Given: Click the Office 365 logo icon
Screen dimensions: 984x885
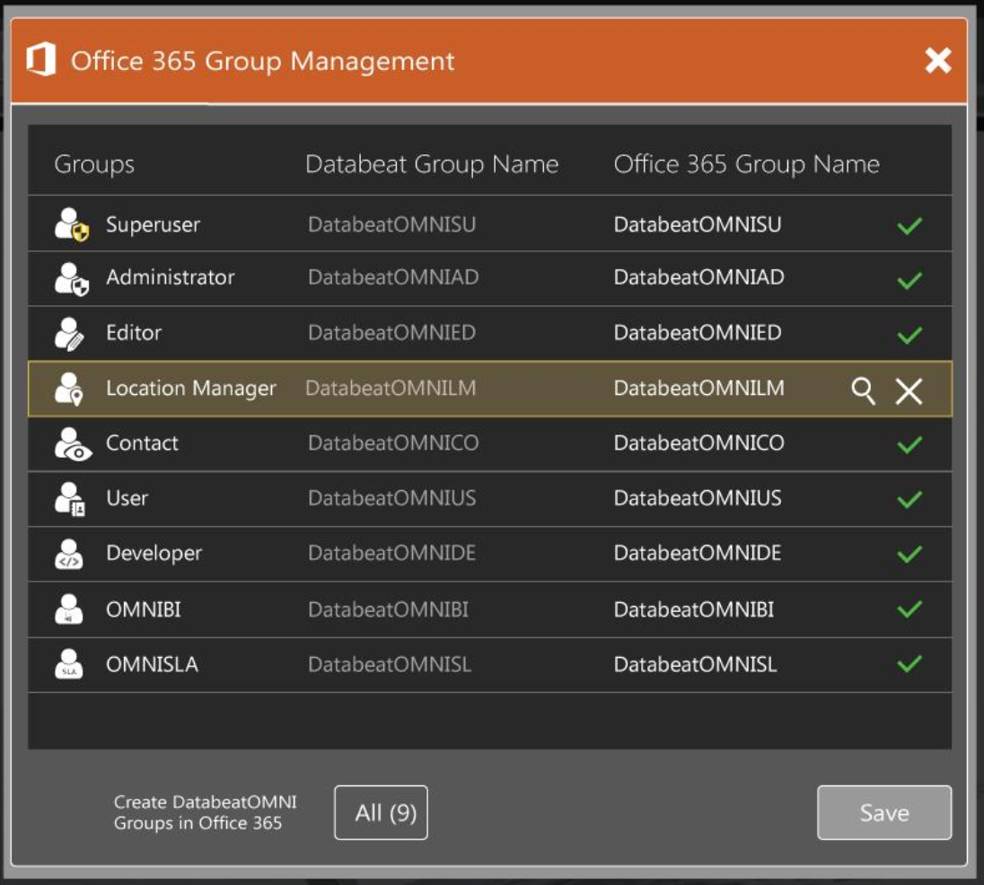Looking at the screenshot, I should click(40, 59).
